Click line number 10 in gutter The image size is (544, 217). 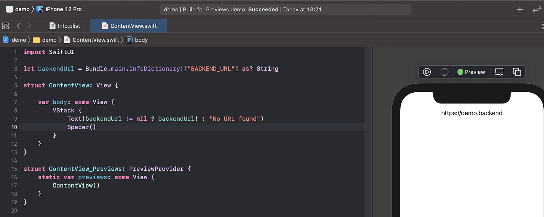tap(14, 127)
